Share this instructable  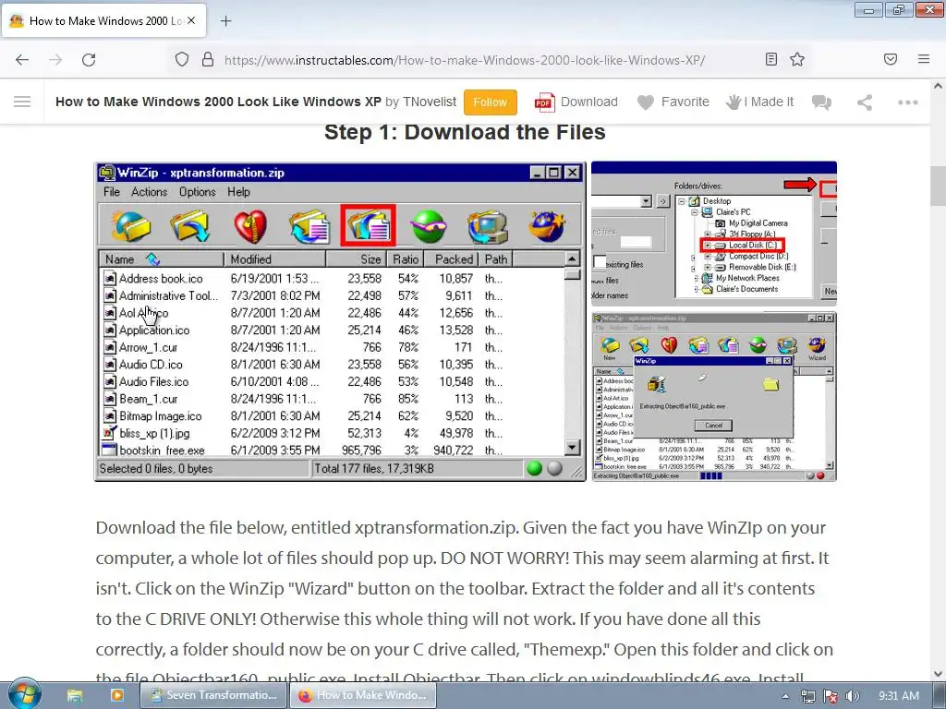point(865,102)
